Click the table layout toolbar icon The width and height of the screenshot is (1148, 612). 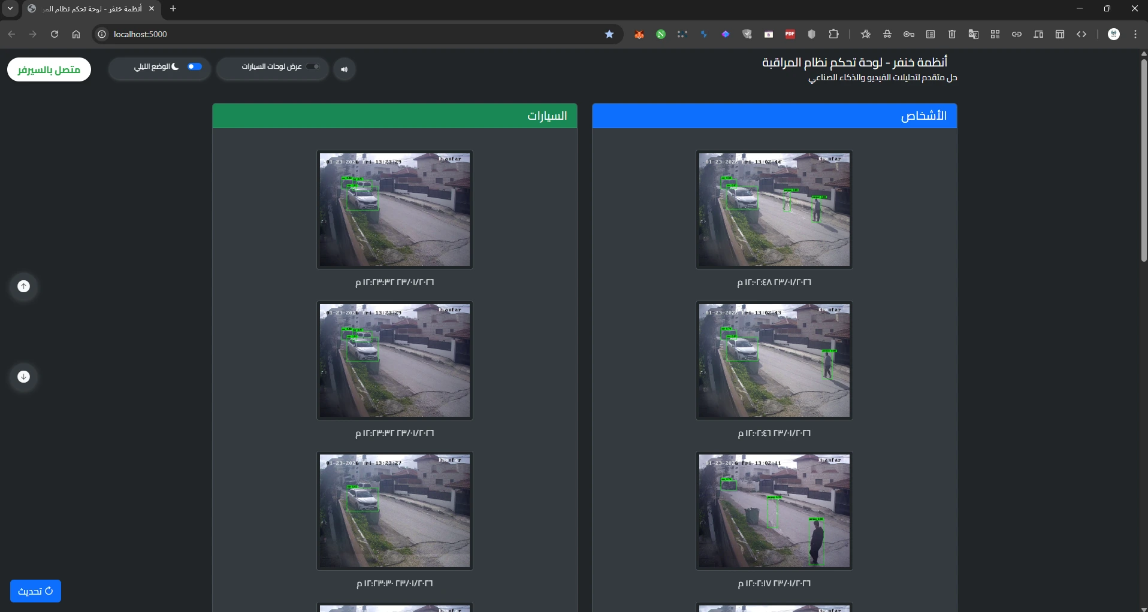[1060, 35]
